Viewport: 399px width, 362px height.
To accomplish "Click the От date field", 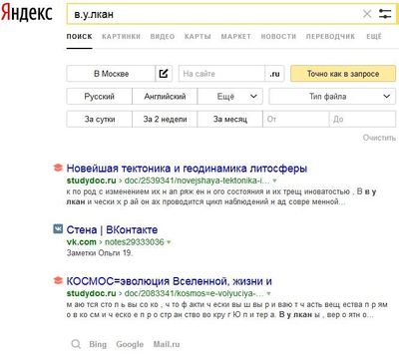I will [x=296, y=119].
